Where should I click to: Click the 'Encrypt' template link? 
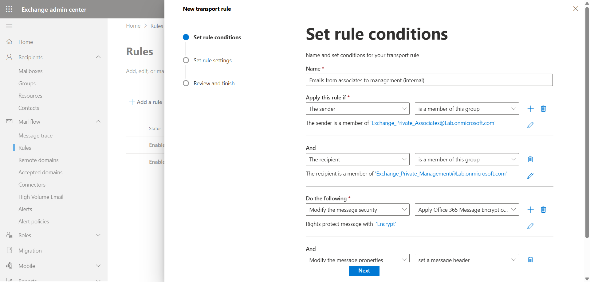[x=386, y=224]
